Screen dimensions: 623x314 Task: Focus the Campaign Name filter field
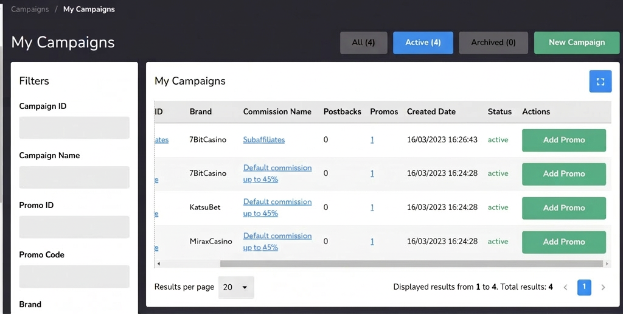coord(74,177)
